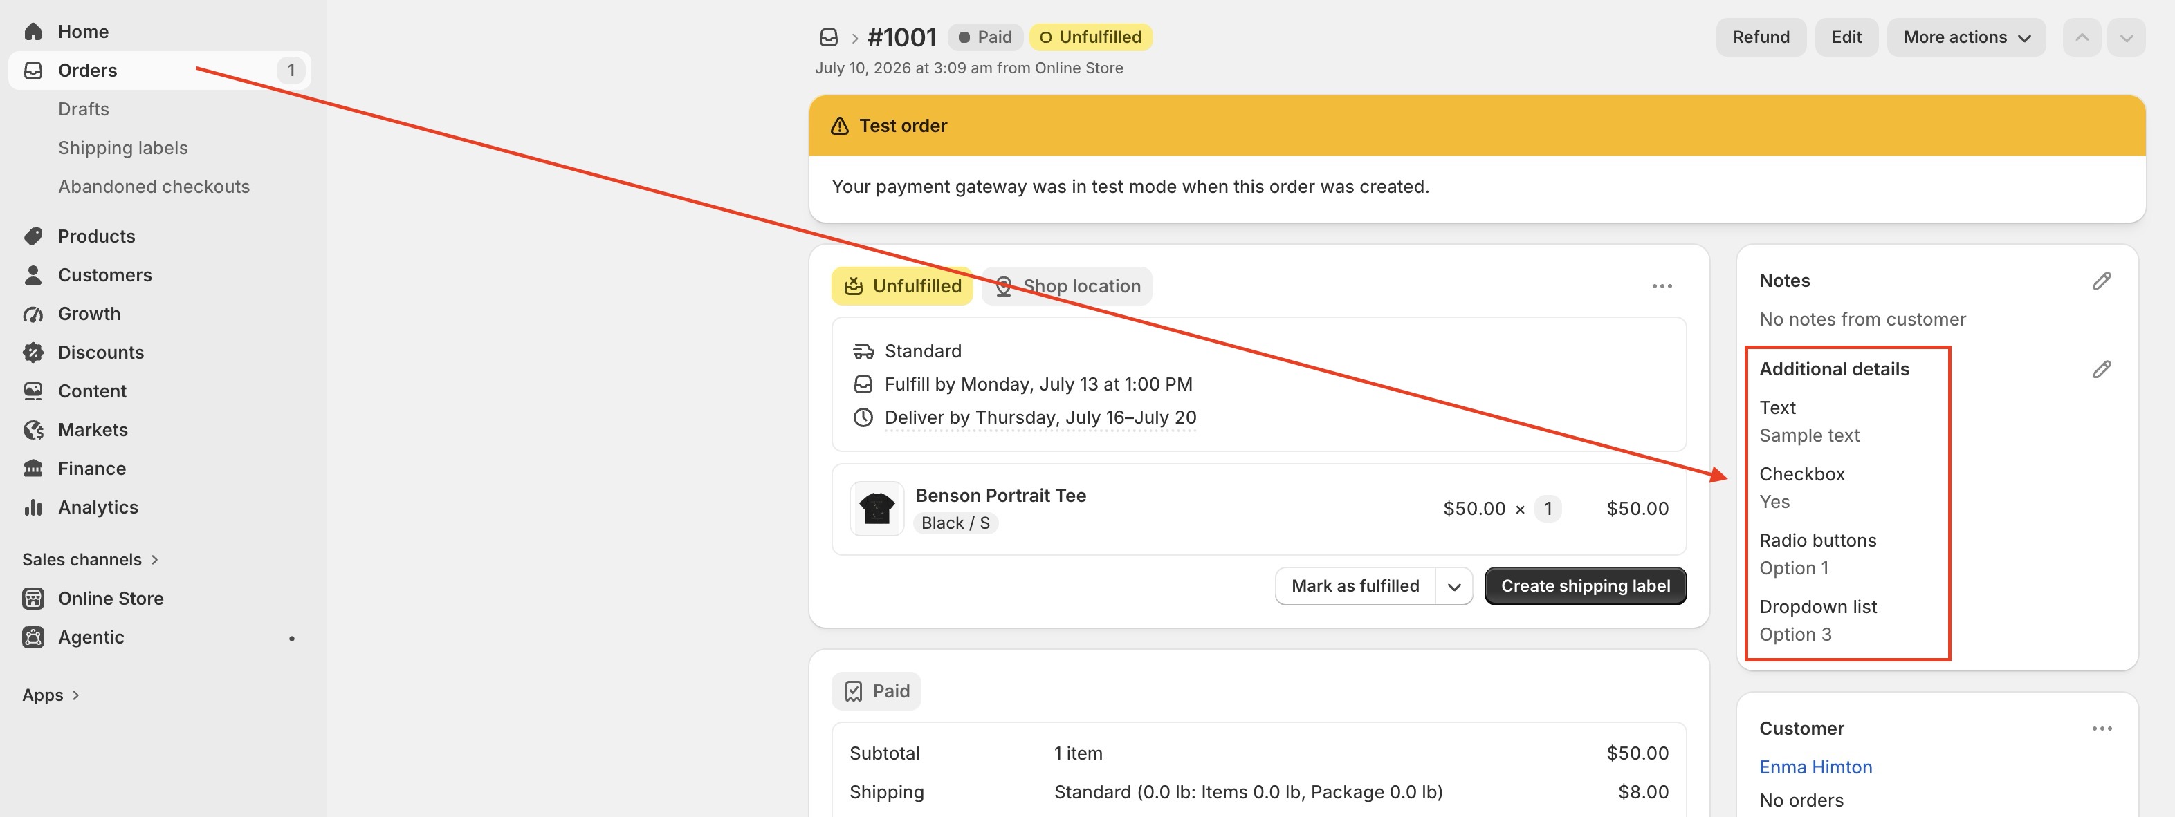Open customer Enma Himton's profile
Viewport: 2175px width, 817px height.
point(1815,767)
